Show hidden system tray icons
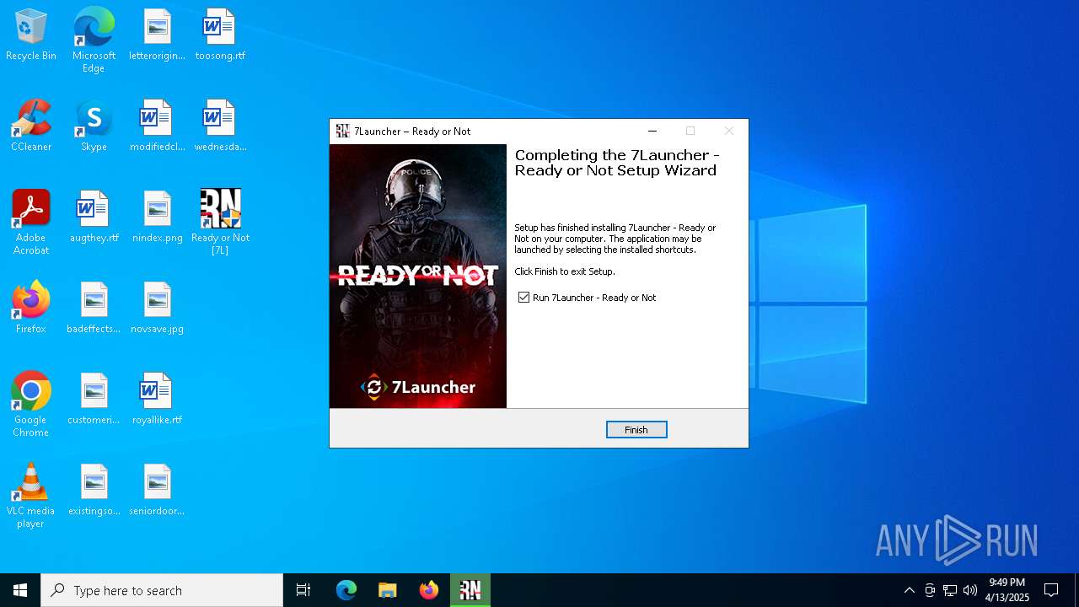The width and height of the screenshot is (1079, 607). click(x=909, y=590)
